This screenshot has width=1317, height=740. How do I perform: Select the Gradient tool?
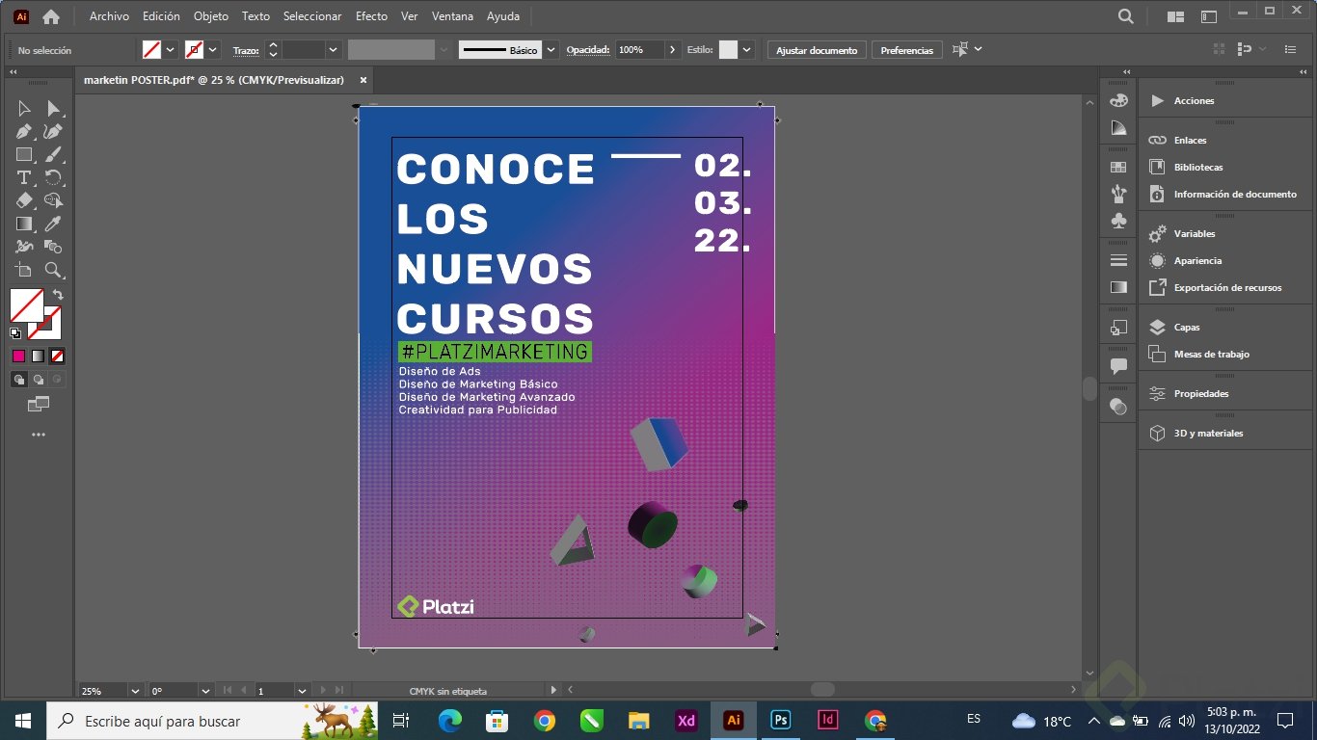[x=24, y=224]
